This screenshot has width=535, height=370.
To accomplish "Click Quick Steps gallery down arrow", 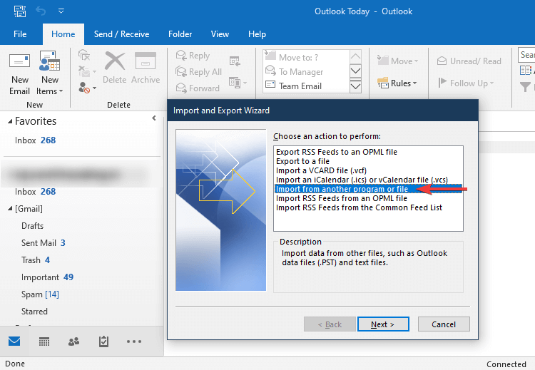I will (x=355, y=71).
